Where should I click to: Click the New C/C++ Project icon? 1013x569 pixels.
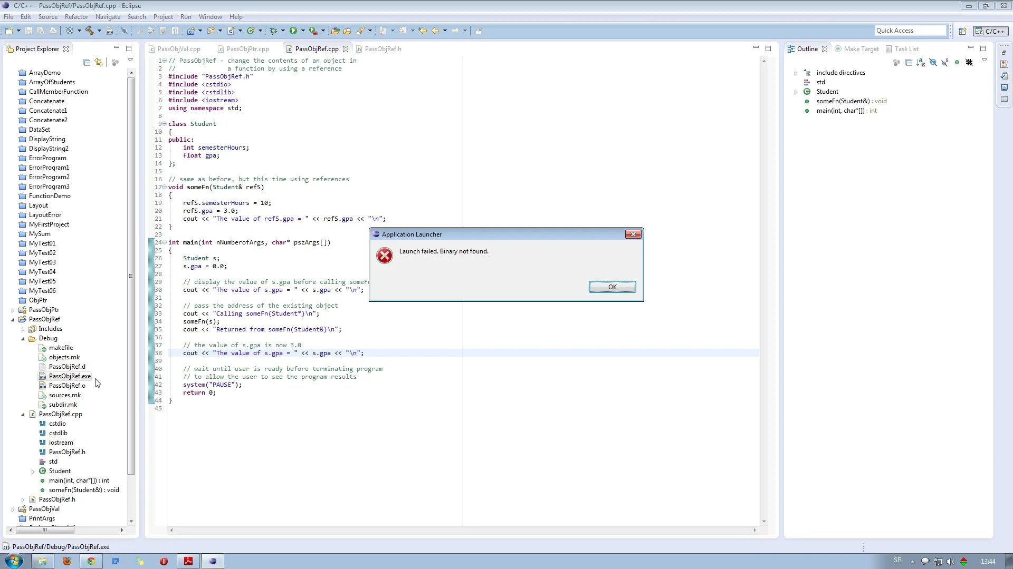[x=190, y=31]
